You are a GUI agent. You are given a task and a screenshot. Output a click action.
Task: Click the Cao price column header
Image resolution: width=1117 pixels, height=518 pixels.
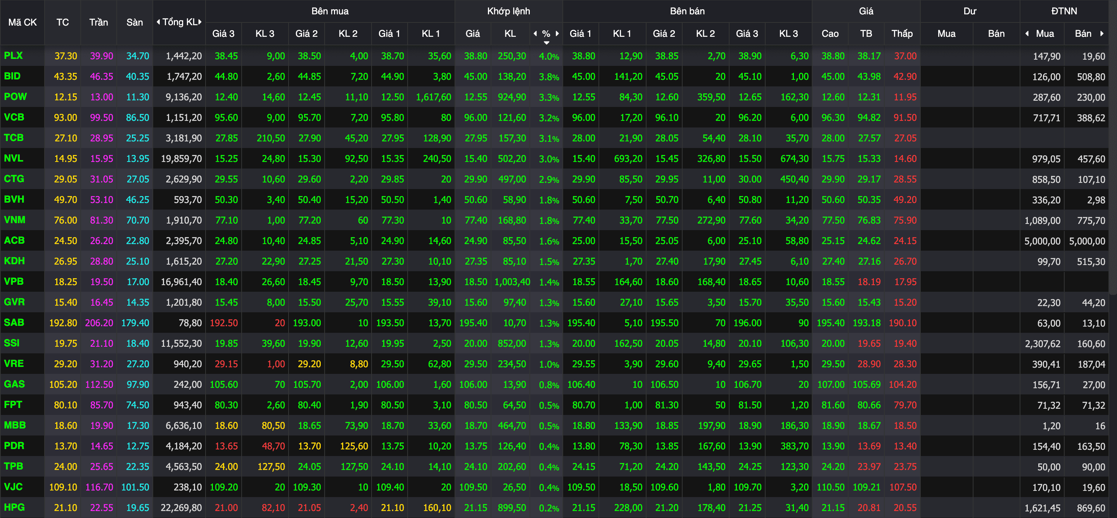click(830, 33)
